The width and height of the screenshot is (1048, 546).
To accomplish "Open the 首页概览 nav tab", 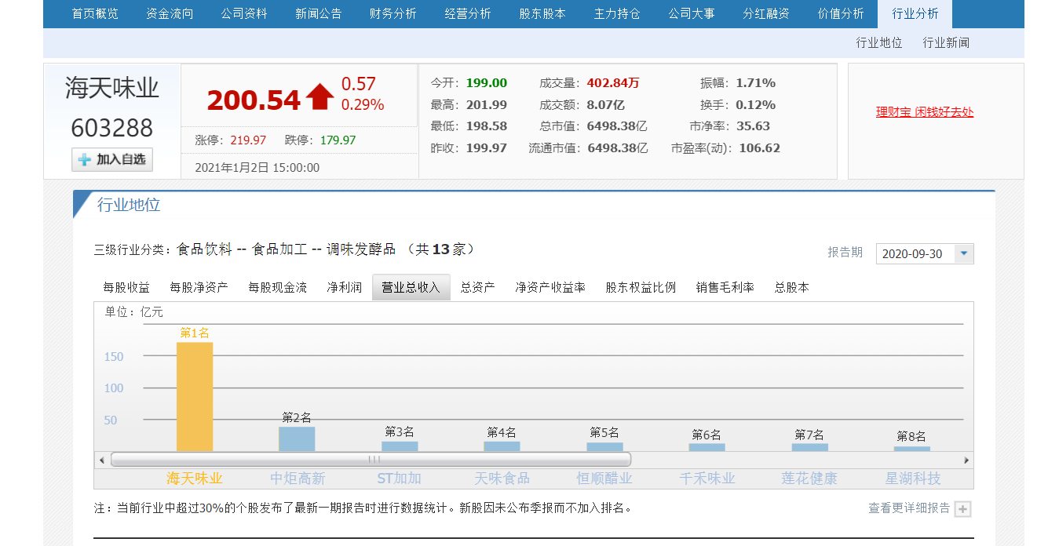I will (x=95, y=14).
